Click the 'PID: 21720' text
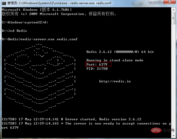 pyautogui.click(x=97, y=69)
